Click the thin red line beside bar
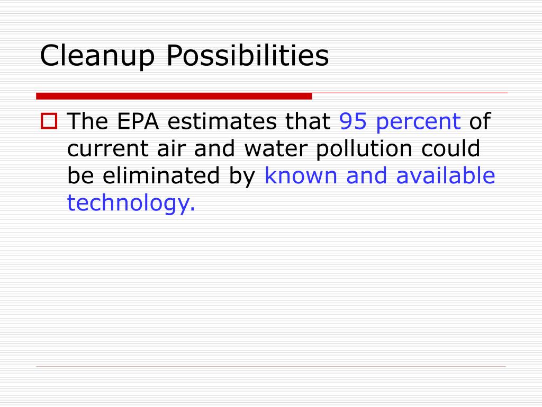542x407 pixels. click(410, 93)
